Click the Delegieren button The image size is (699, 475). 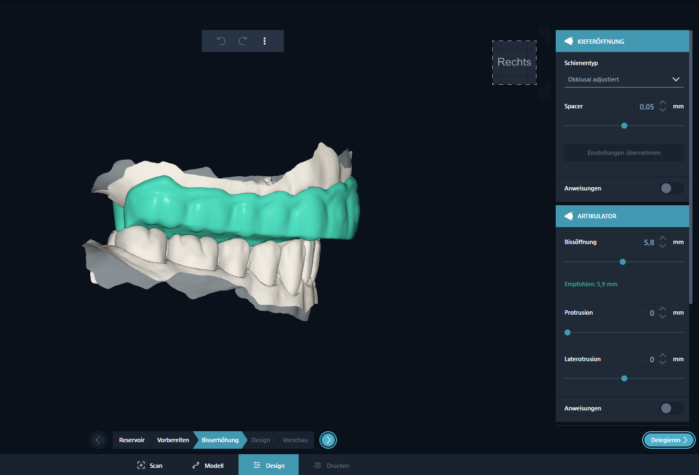(x=668, y=440)
